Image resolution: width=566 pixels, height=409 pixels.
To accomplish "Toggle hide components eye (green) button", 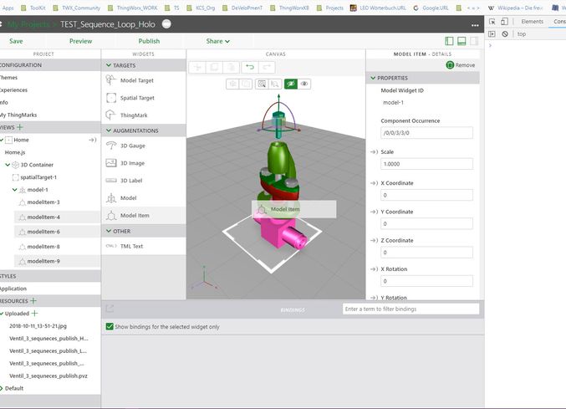I will point(291,84).
